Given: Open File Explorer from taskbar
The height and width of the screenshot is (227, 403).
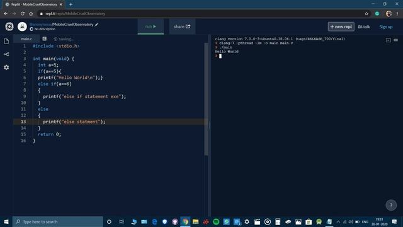Looking at the screenshot, I should tap(196, 221).
